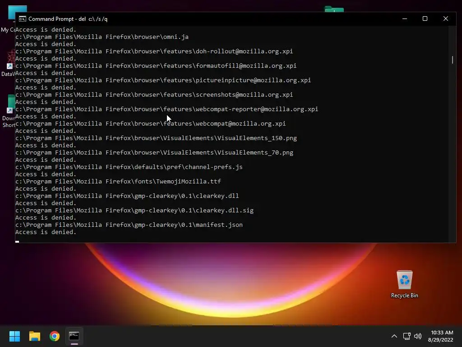
Task: Open File Explorer from the taskbar
Action: pos(34,336)
